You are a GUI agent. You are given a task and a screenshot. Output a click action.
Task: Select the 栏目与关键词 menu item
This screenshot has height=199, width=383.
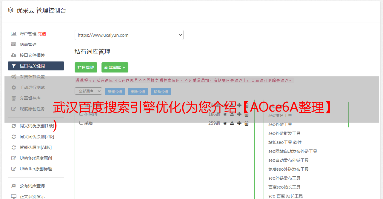[x=36, y=66]
